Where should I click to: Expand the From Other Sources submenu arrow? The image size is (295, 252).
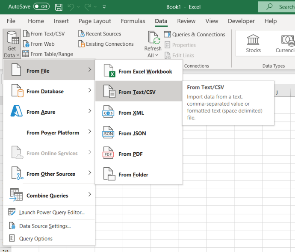point(90,172)
